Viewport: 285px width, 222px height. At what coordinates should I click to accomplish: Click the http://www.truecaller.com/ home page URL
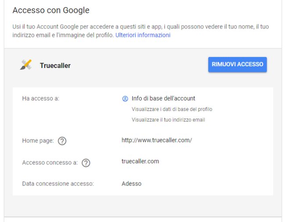click(x=157, y=140)
